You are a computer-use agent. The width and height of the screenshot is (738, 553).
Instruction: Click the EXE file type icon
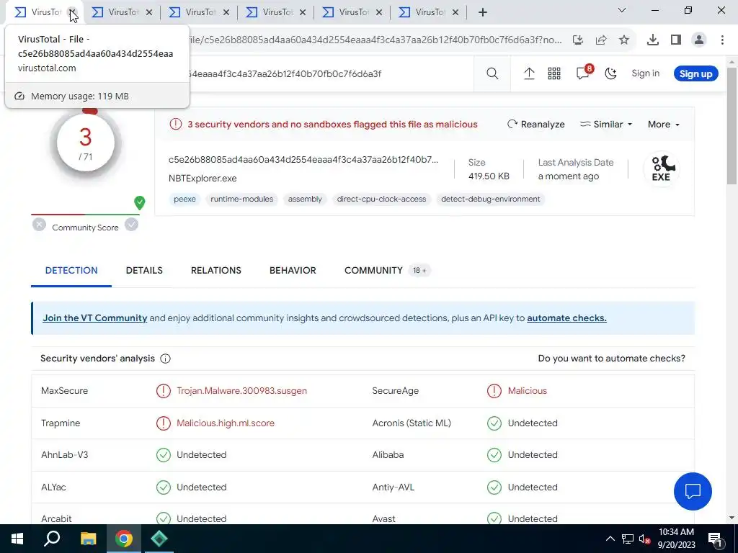pyautogui.click(x=662, y=168)
